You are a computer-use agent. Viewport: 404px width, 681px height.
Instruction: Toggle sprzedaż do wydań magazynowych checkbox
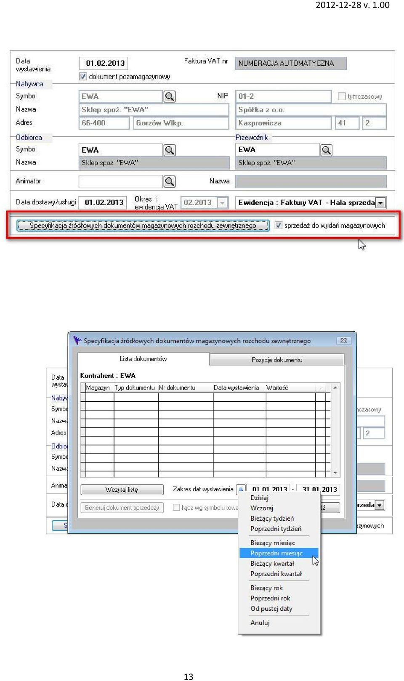tap(278, 225)
